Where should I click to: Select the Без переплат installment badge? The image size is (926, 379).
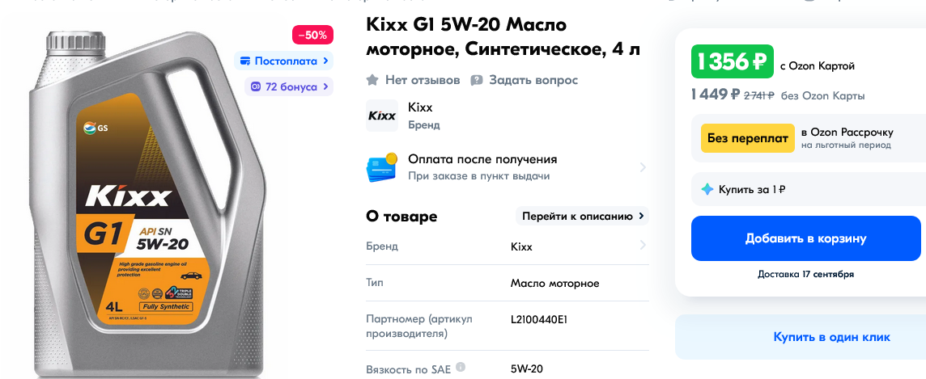pos(748,138)
